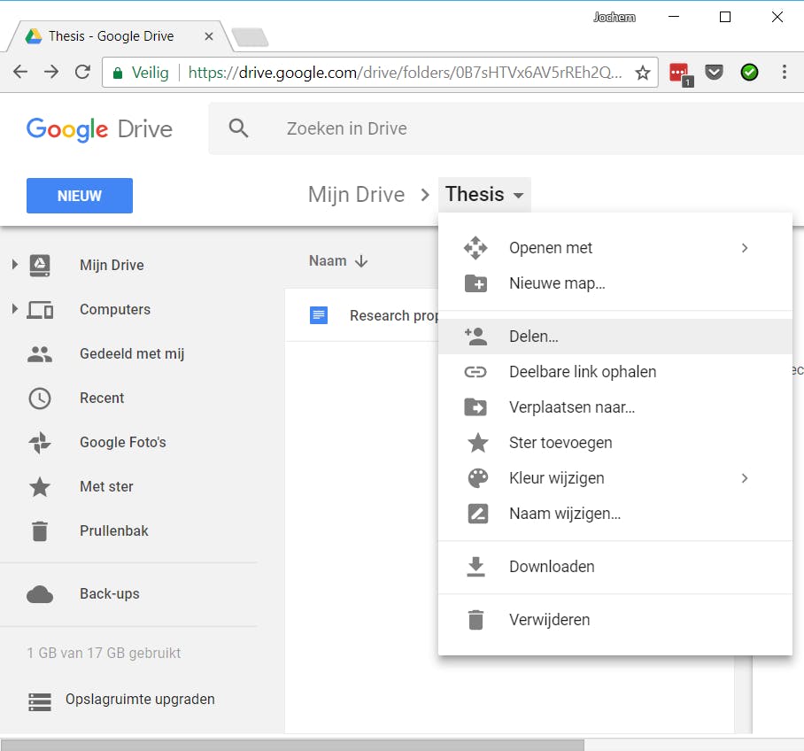Click the Zoeken in Drive search field
Image resolution: width=804 pixels, height=751 pixels.
(x=506, y=128)
